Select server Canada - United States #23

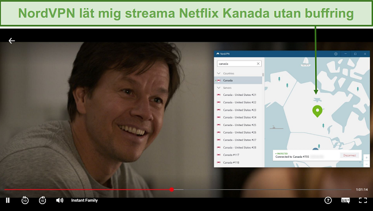point(239,110)
